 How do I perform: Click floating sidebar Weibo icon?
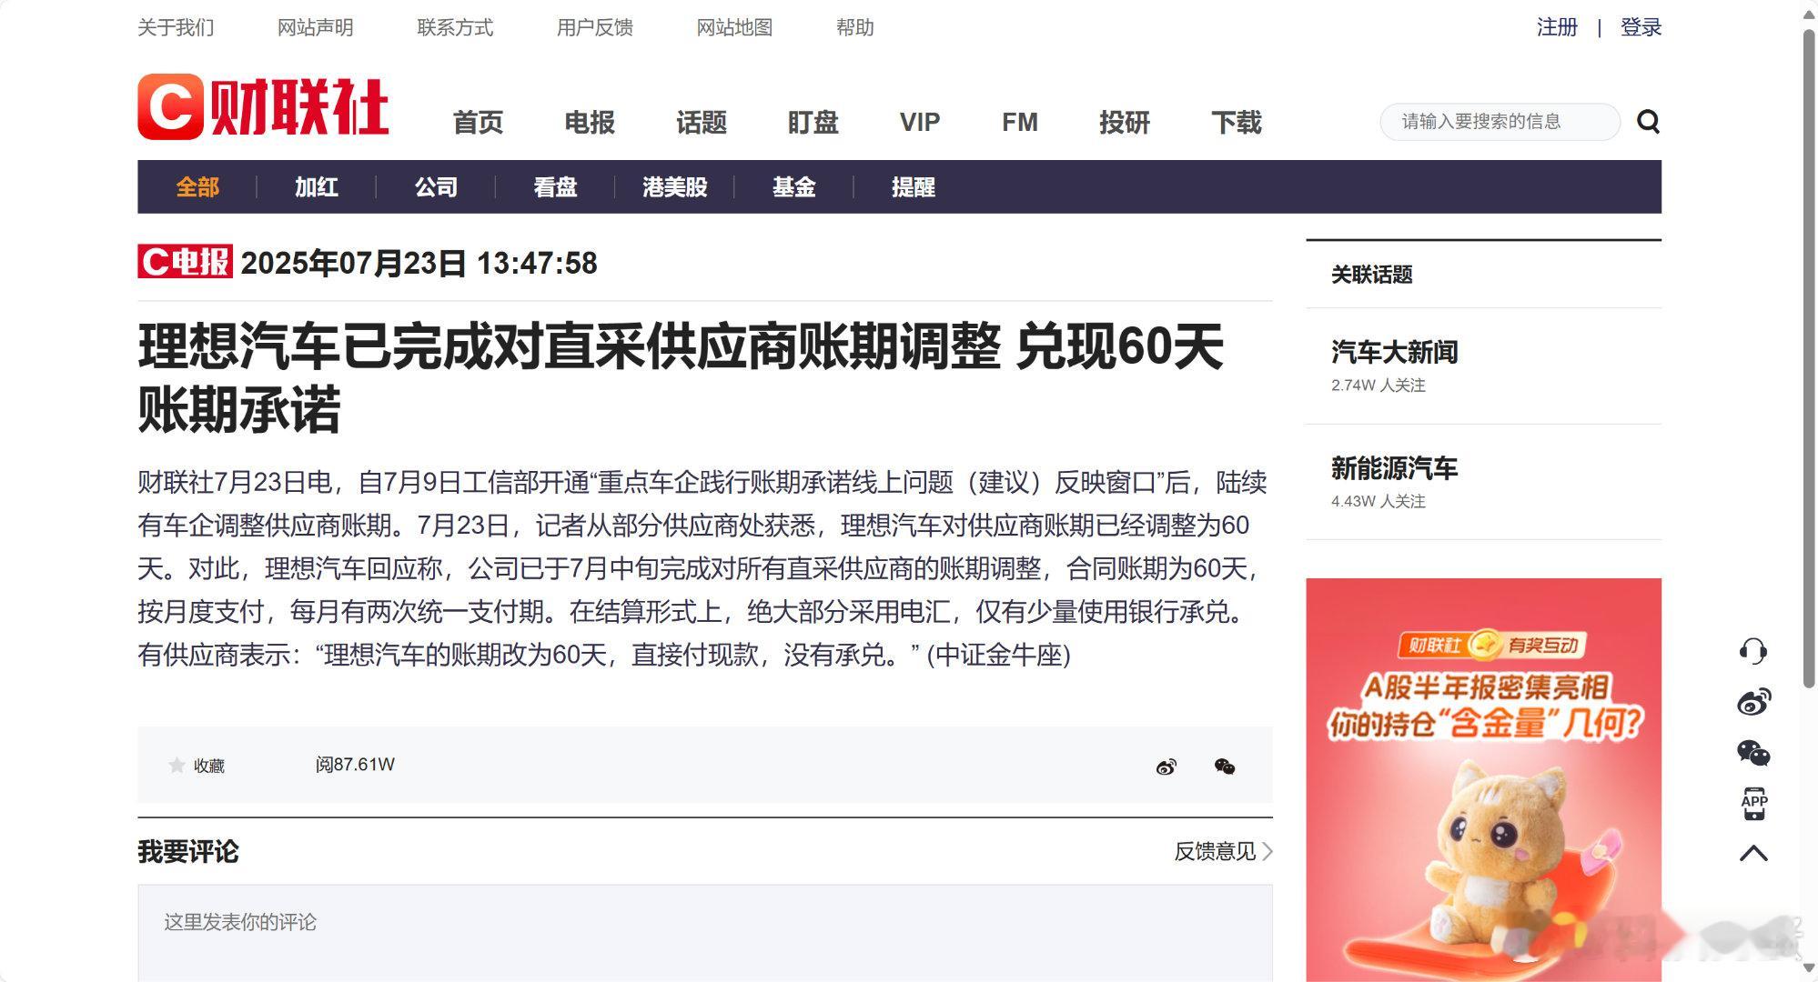point(1753,702)
